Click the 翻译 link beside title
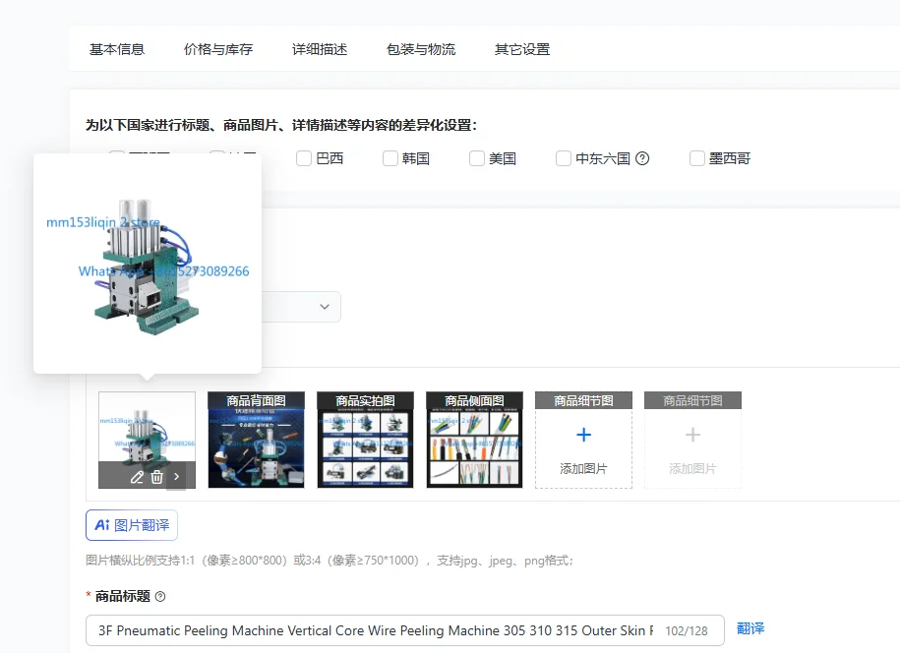 coord(750,628)
